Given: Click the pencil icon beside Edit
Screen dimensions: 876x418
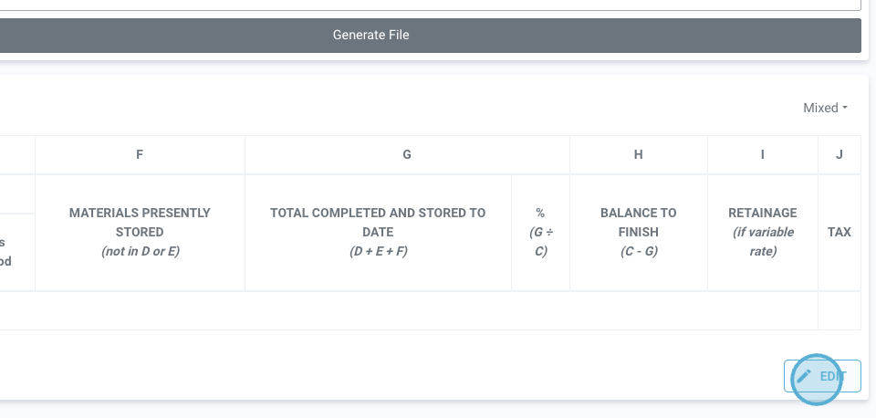Looking at the screenshot, I should pyautogui.click(x=804, y=376).
